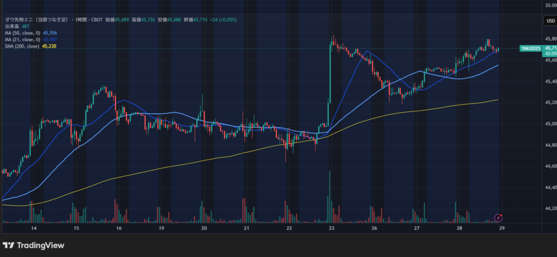Select the MA (21, close, 0) indicator legend
The height and width of the screenshot is (257, 557).
point(22,40)
